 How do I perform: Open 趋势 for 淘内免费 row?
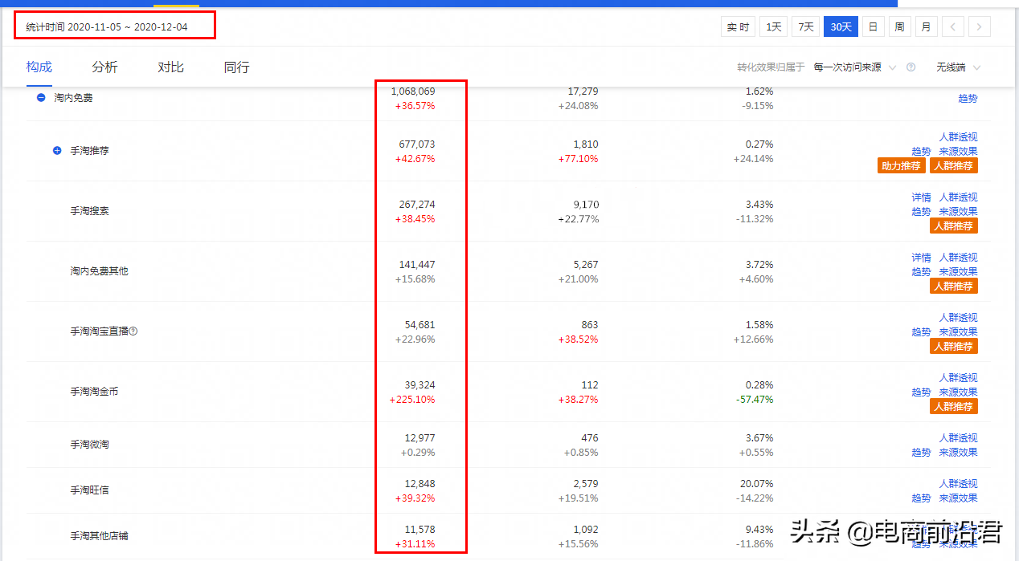pos(968,98)
